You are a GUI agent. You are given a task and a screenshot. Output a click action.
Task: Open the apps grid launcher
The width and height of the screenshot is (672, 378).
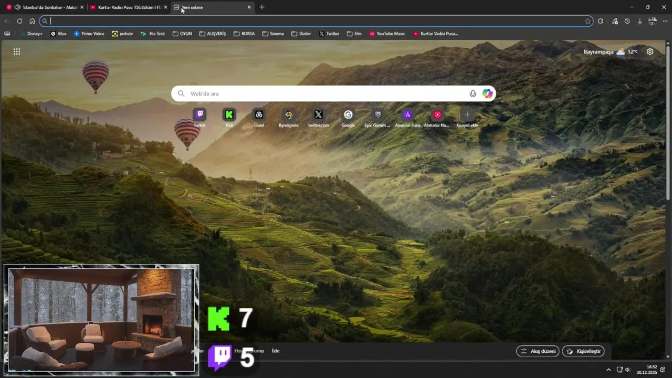tap(17, 51)
